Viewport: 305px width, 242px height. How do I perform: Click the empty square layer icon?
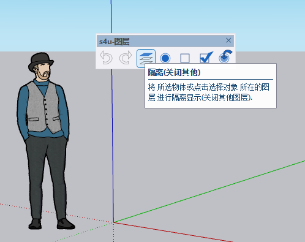tap(185, 58)
